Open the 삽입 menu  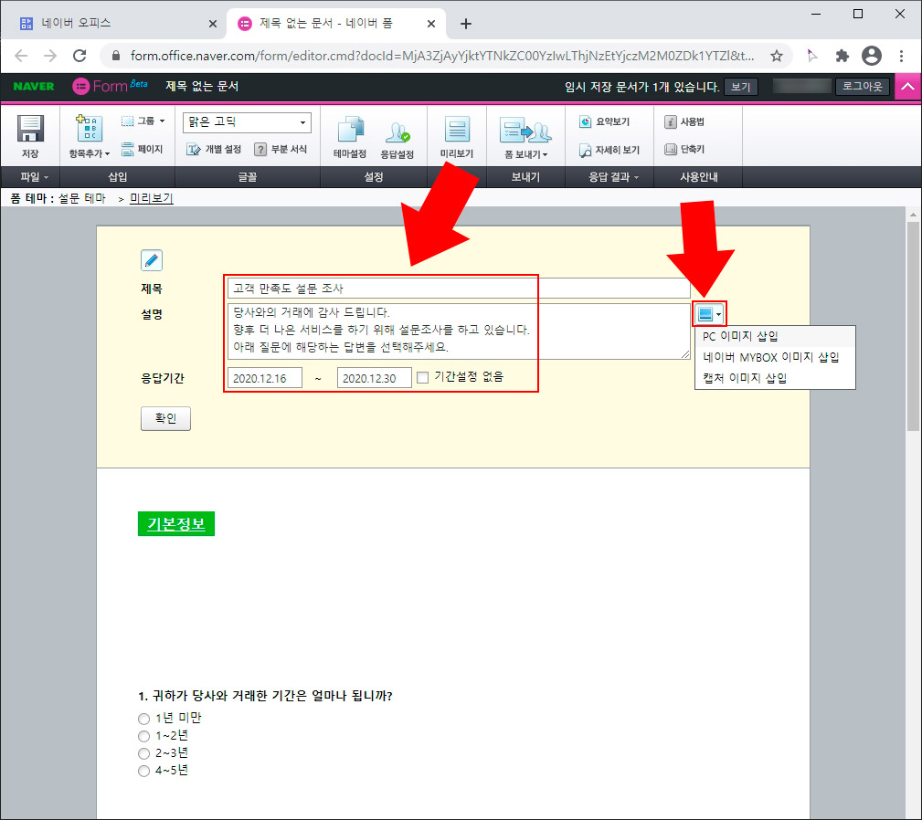(x=117, y=176)
